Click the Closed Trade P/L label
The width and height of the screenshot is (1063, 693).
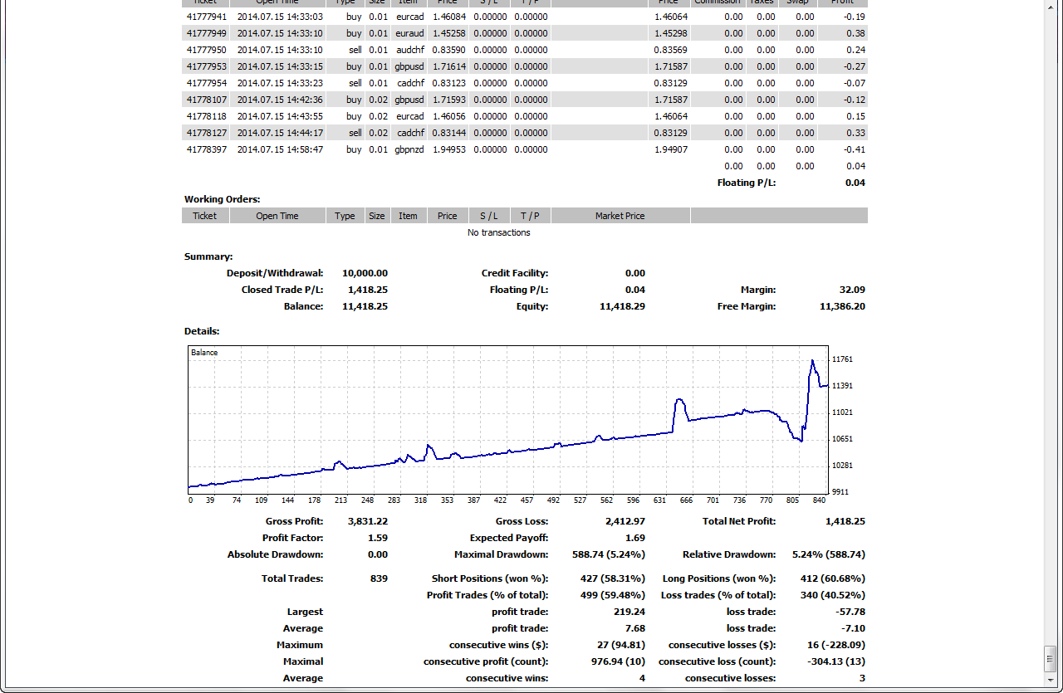tap(282, 290)
